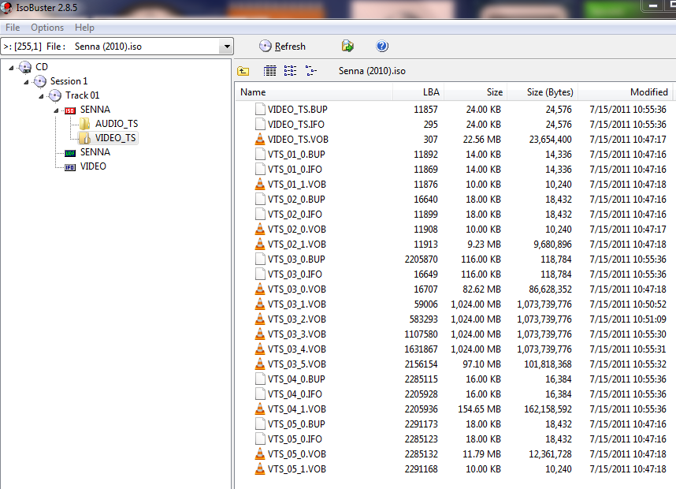The height and width of the screenshot is (489, 676).
Task: Switch to tree view layout icon
Action: [311, 71]
